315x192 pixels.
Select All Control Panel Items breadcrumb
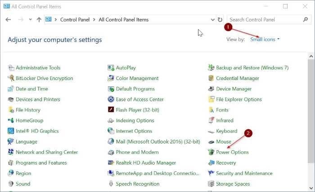(x=124, y=20)
